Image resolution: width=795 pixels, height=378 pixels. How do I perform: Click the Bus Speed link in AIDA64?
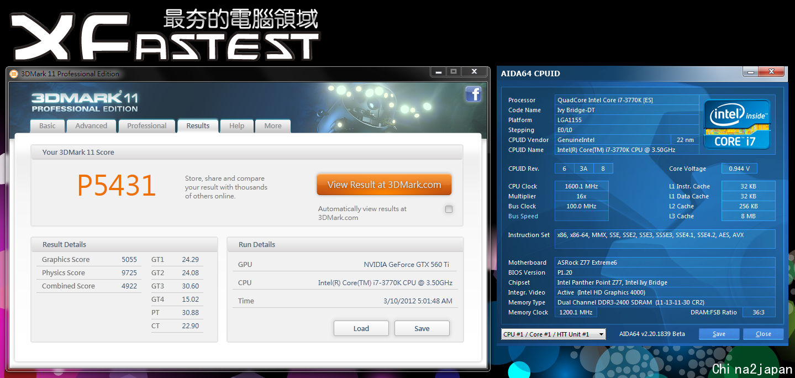(523, 216)
